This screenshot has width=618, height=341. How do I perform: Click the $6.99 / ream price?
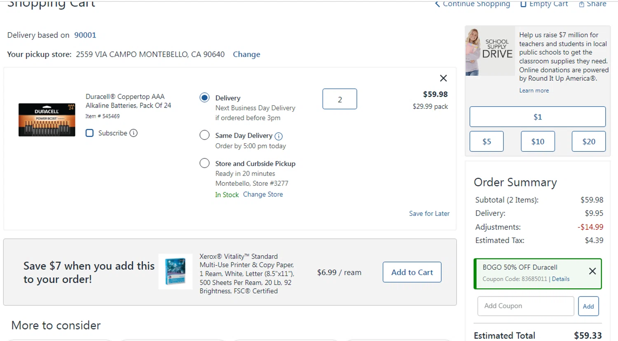tap(339, 272)
